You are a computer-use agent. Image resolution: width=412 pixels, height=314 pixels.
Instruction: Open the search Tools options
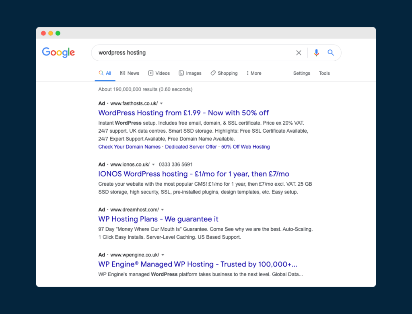tap(324, 73)
